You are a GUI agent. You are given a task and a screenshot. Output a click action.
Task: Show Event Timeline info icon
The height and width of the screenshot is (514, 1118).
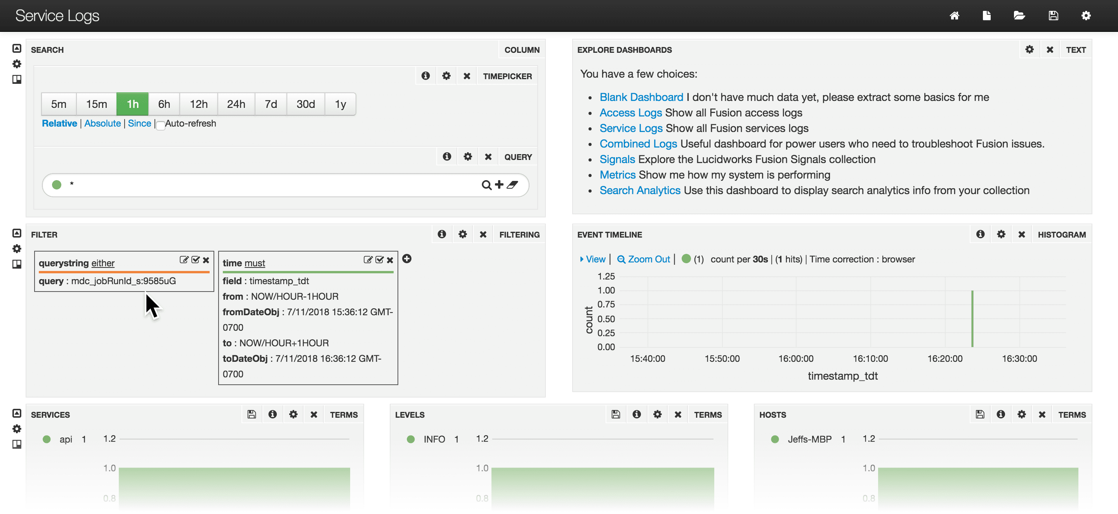point(981,234)
